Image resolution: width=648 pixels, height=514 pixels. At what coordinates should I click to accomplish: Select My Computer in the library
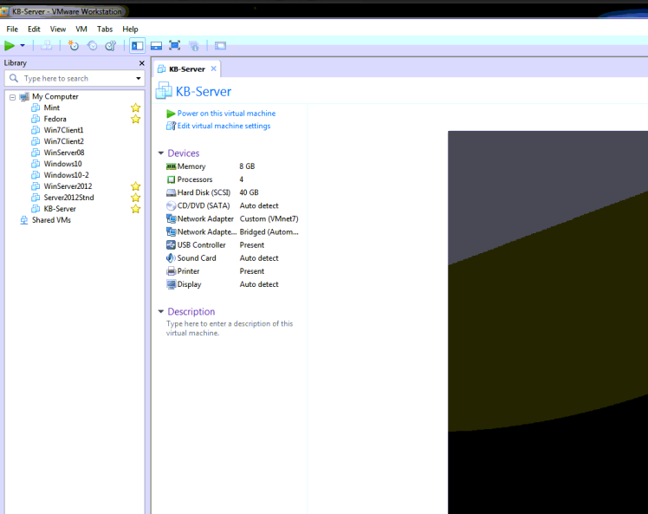point(55,96)
